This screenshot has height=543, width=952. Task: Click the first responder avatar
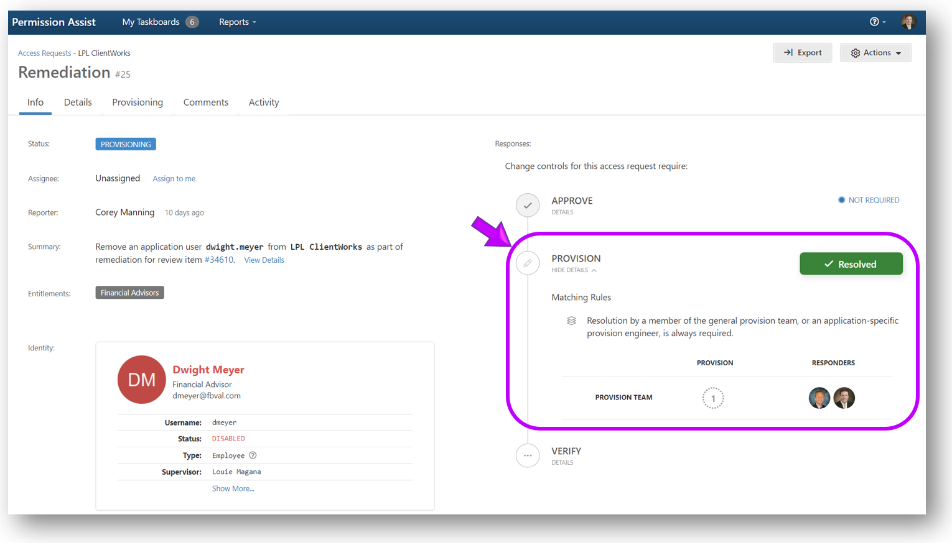click(x=819, y=398)
